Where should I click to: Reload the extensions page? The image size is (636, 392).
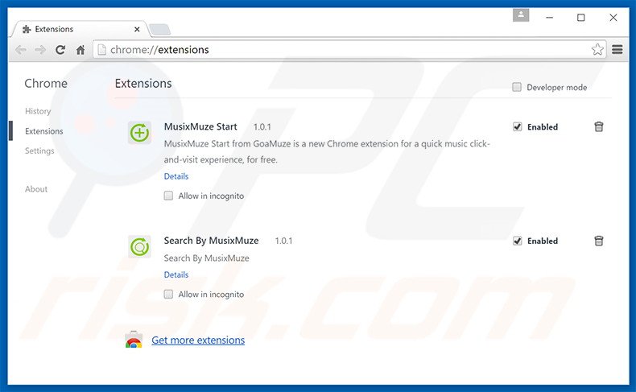coord(60,50)
